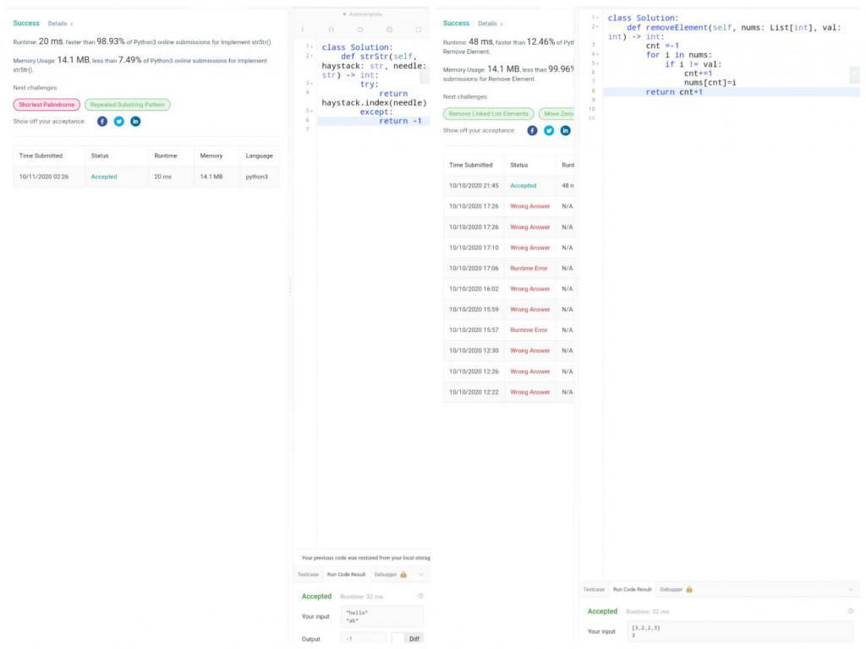Image resolution: width=866 pixels, height=649 pixels.
Task: Share strStr result on Facebook
Action: [102, 122]
